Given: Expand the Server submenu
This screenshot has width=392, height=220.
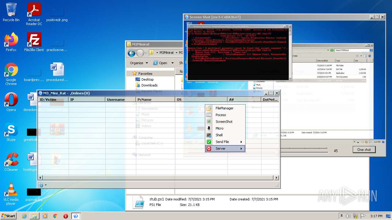Looking at the screenshot, I should point(225,148).
